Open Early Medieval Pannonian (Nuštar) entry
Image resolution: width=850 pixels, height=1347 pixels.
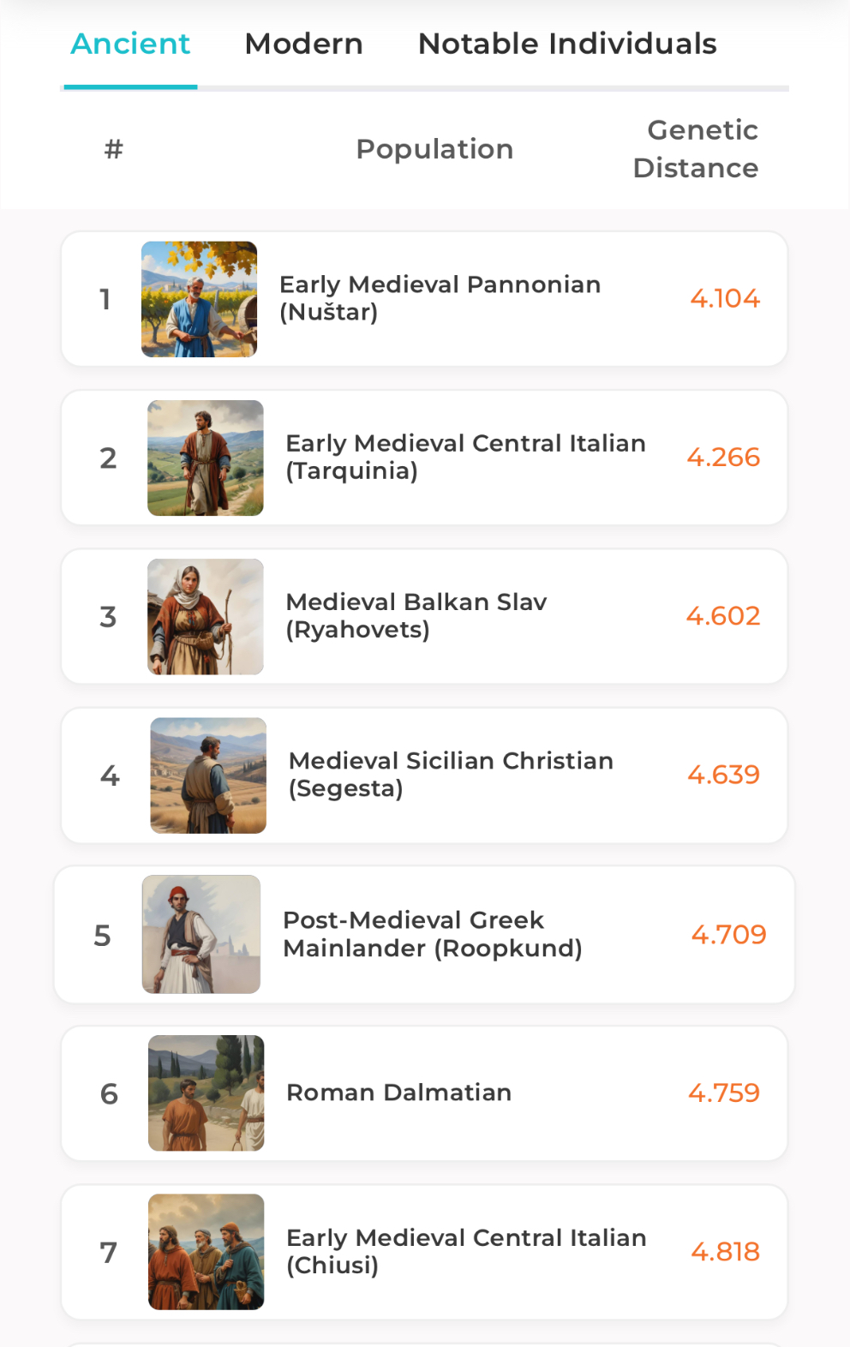(440, 298)
